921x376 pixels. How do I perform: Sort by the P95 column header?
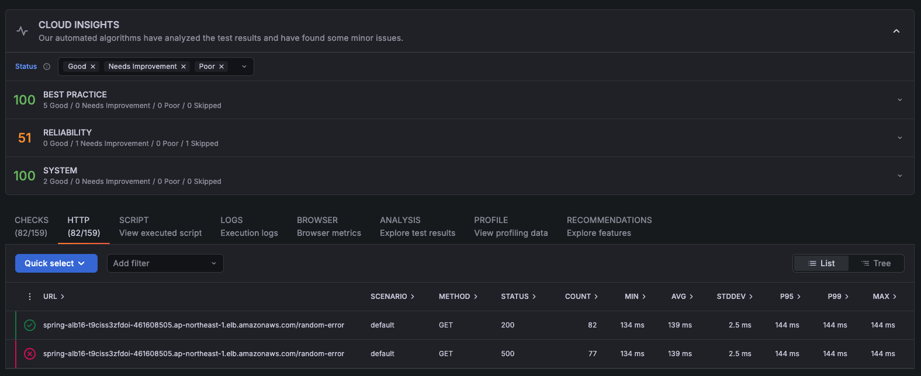pyautogui.click(x=790, y=297)
